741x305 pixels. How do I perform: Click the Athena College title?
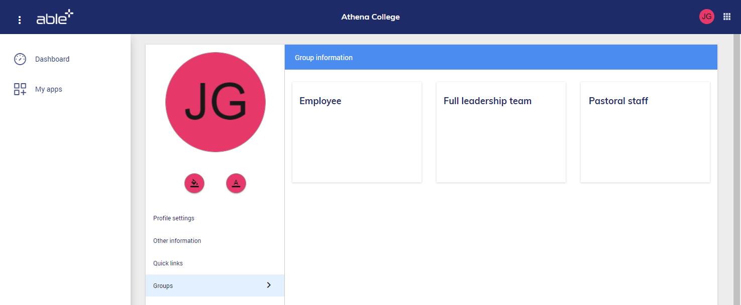coord(370,17)
